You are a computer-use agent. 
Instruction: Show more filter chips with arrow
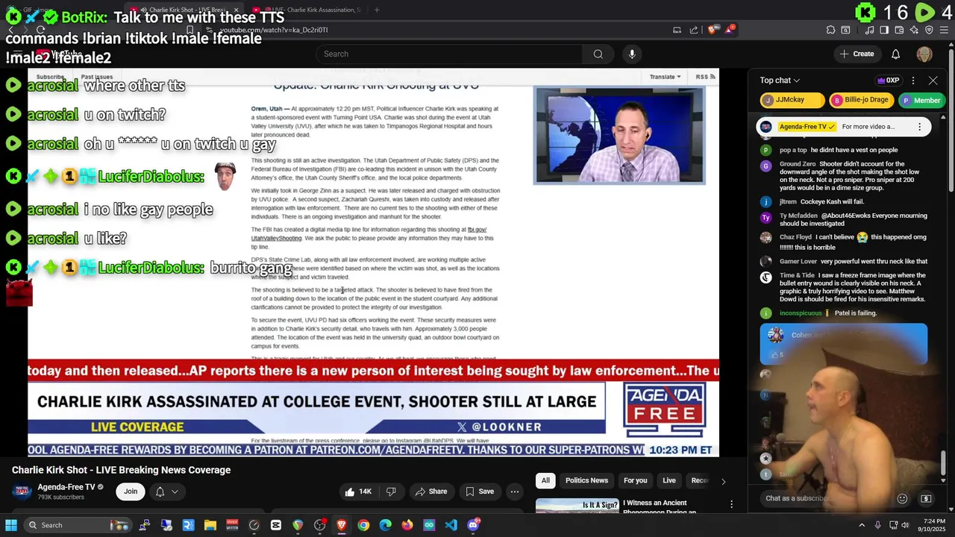pyautogui.click(x=723, y=481)
